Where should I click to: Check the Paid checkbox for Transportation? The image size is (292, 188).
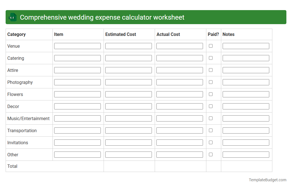point(211,130)
